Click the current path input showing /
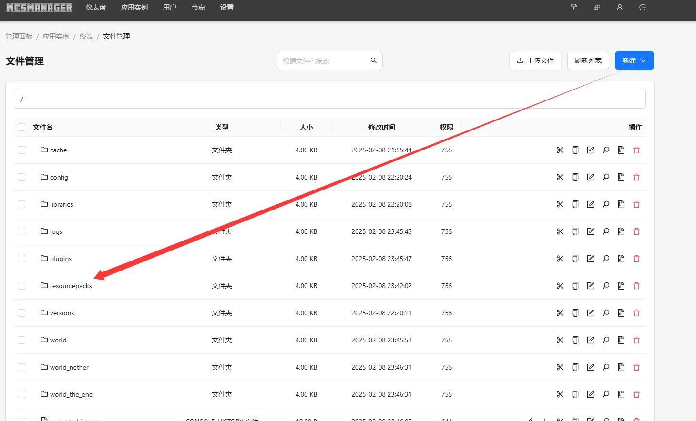This screenshot has height=421, width=696. point(330,99)
